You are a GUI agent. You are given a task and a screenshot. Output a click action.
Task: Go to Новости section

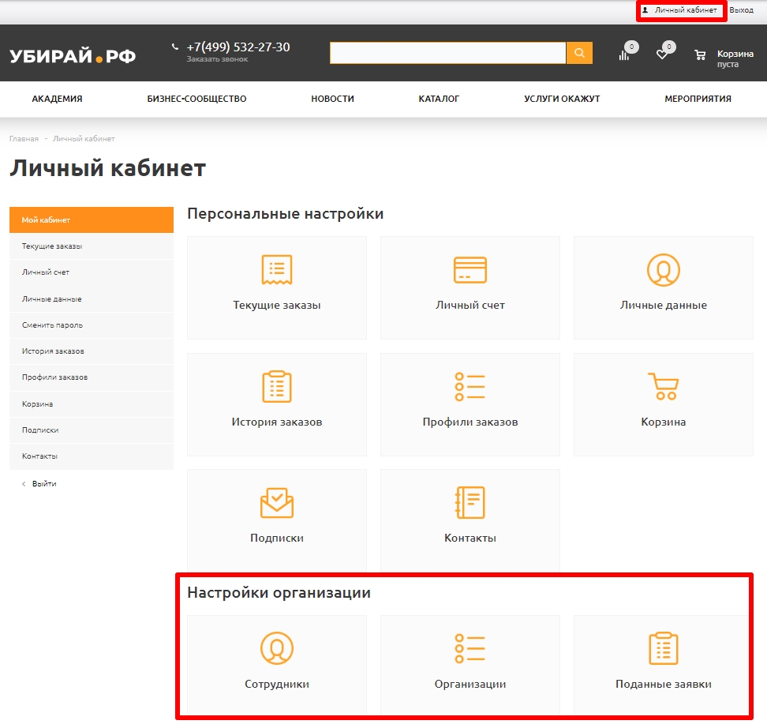coord(333,99)
